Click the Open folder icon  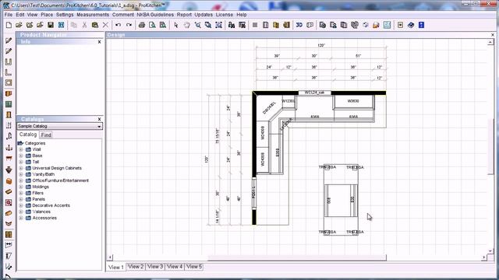click(x=19, y=25)
